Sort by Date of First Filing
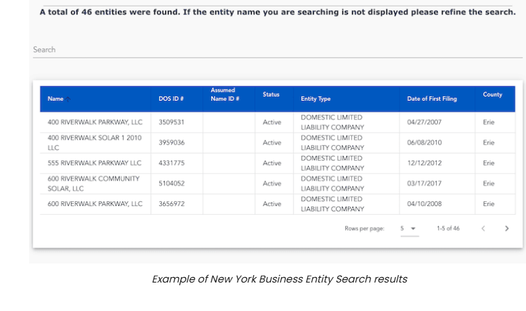The image size is (526, 311). click(x=431, y=99)
